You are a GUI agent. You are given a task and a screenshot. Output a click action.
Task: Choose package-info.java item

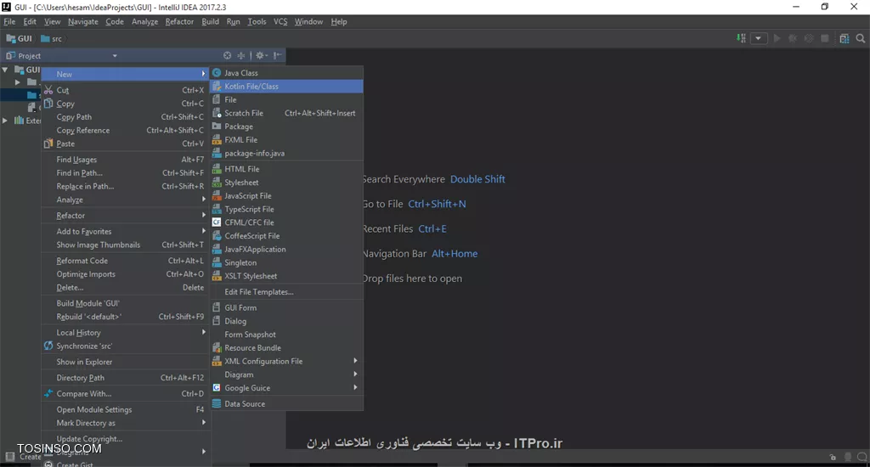click(x=286, y=153)
